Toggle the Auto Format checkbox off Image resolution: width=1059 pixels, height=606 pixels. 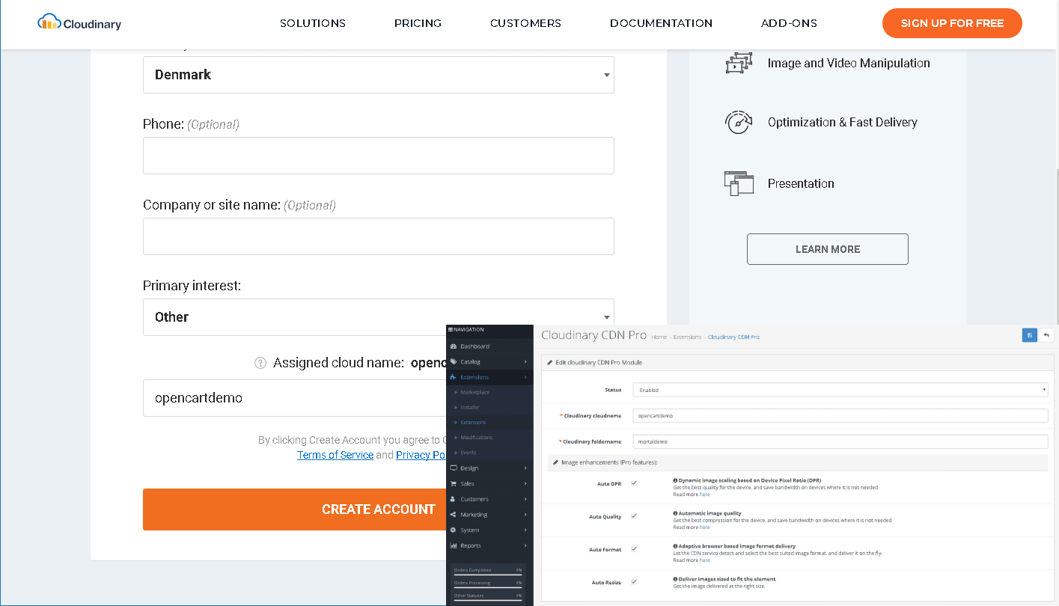pos(634,549)
